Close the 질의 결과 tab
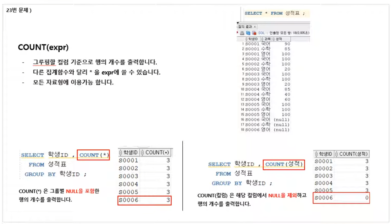Image resolution: width=391 pixels, height=224 pixels. 255,27
